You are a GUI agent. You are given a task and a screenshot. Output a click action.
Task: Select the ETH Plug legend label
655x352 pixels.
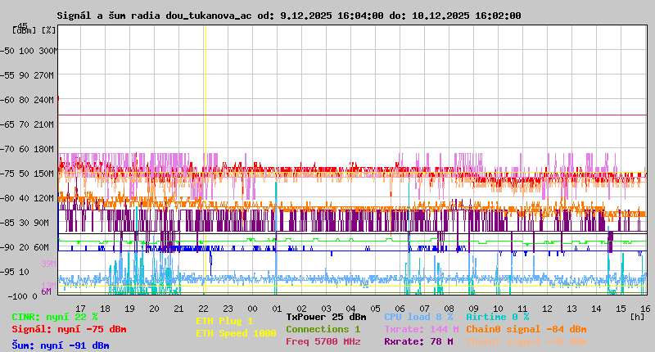224,321
